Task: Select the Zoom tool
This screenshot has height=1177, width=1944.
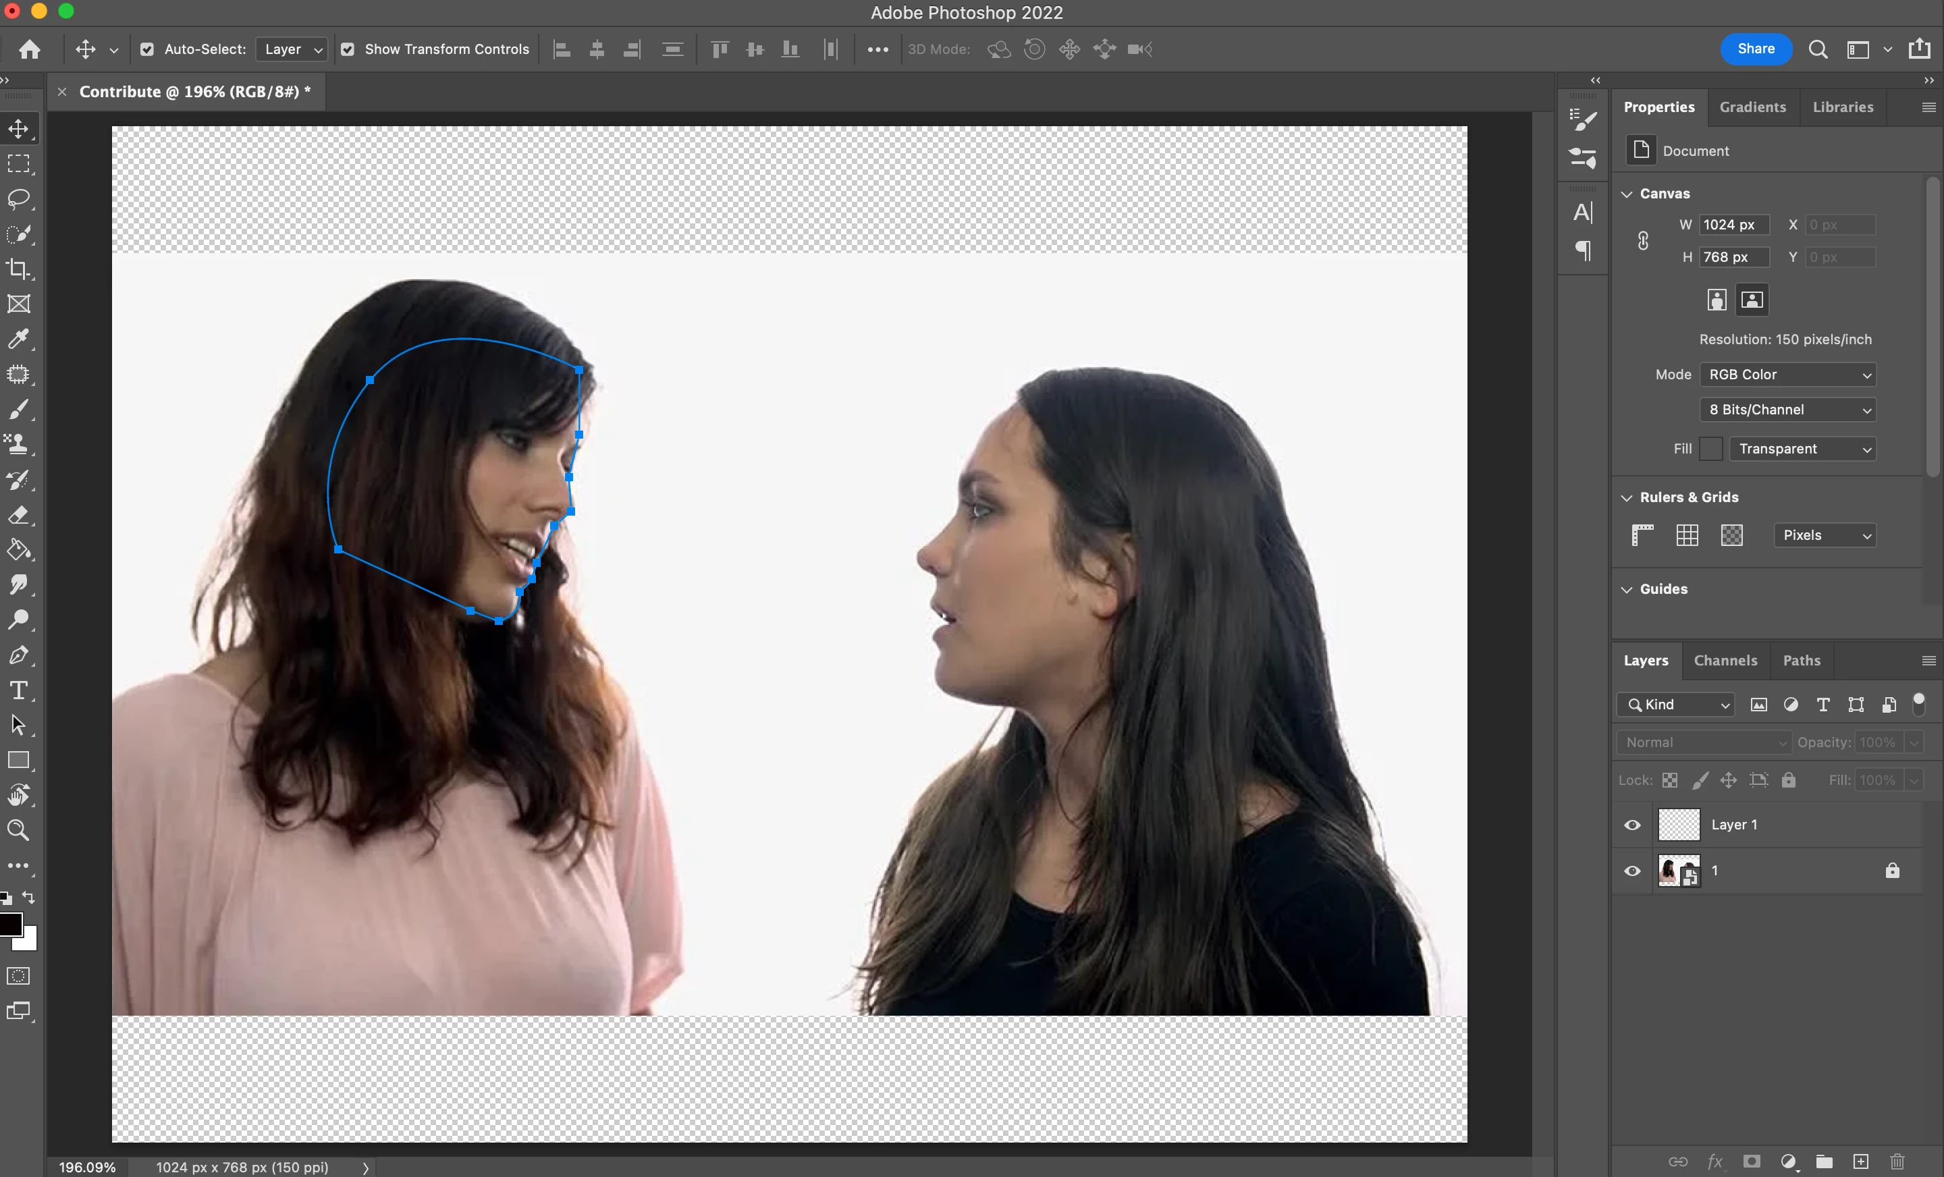Action: [x=18, y=830]
